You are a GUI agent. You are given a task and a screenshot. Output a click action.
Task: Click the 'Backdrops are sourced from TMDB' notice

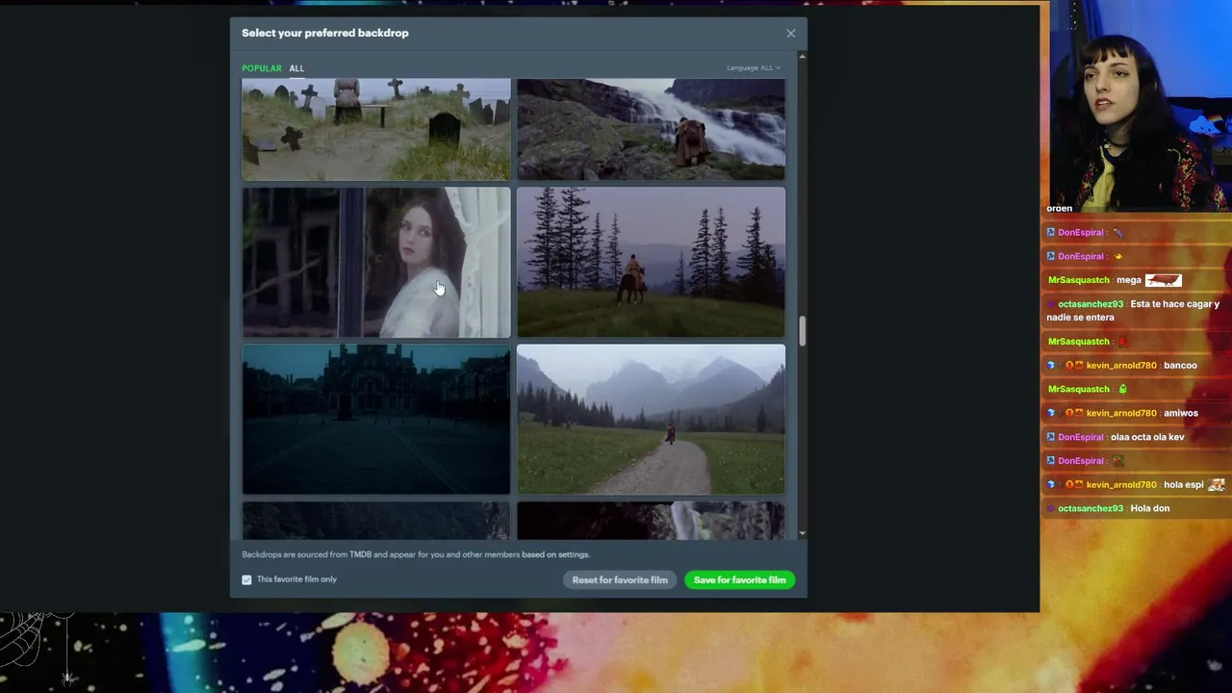[416, 554]
